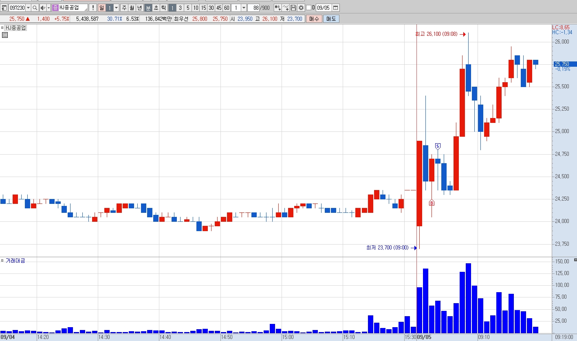The width and height of the screenshot is (577, 341).
Task: Click the candlestick chart type icon
Action: pyautogui.click(x=278, y=8)
